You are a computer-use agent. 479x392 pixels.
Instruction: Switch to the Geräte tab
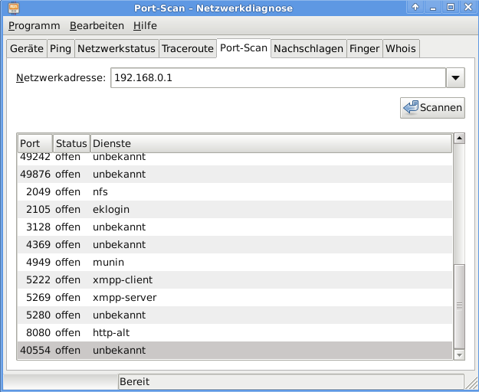point(27,48)
